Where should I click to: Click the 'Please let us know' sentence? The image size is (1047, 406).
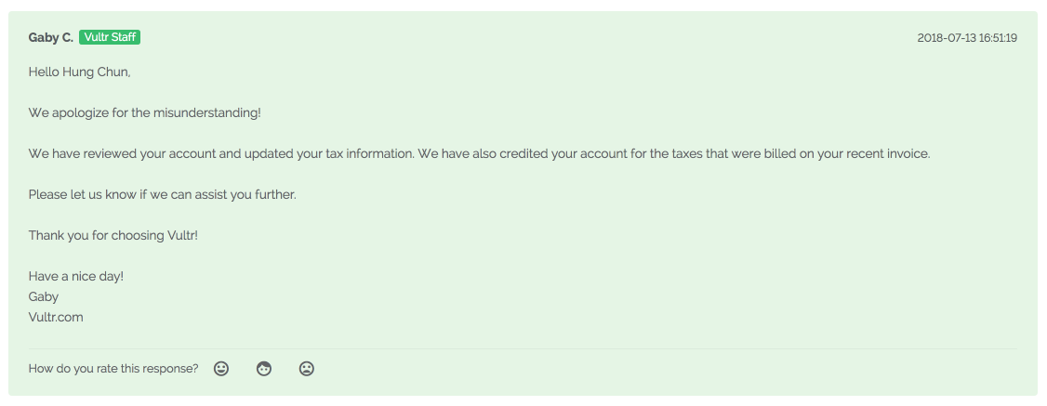pyautogui.click(x=163, y=195)
